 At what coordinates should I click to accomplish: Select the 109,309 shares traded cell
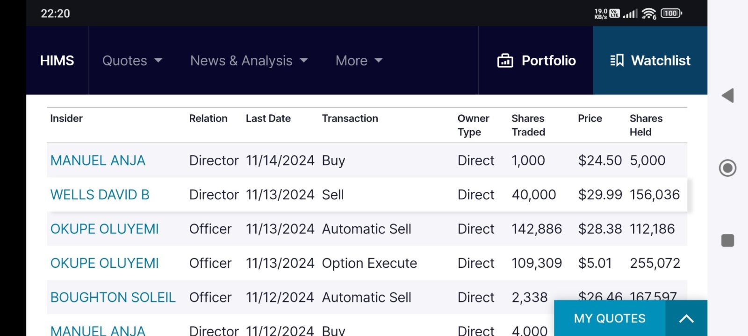coord(537,263)
